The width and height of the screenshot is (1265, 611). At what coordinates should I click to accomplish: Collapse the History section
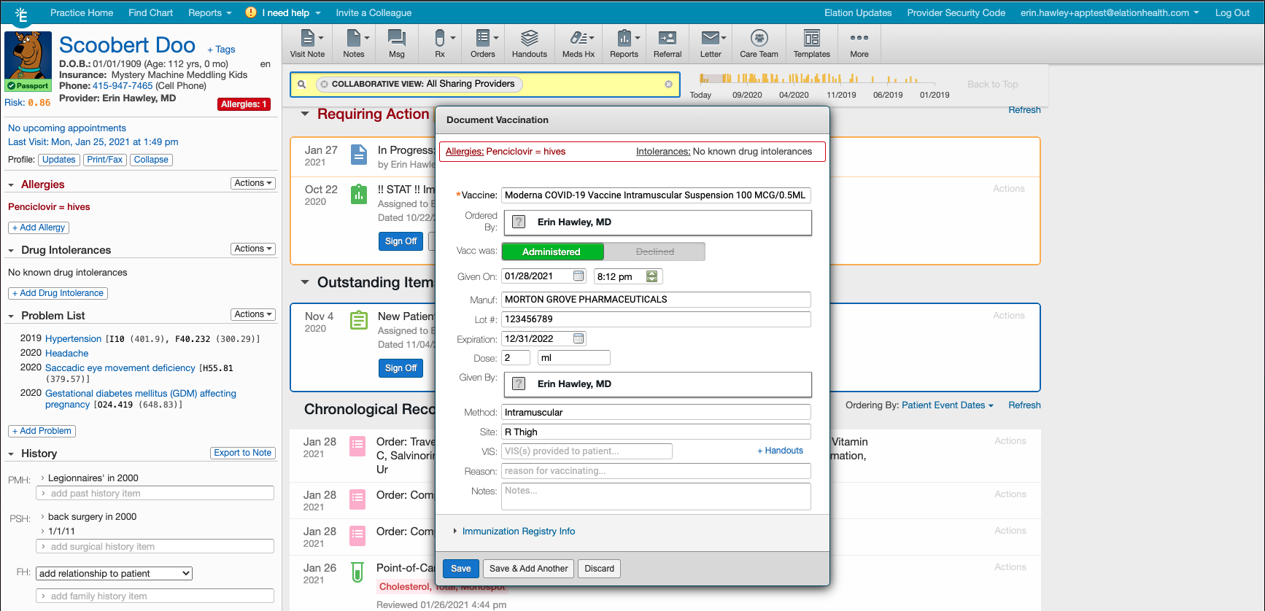[x=11, y=454]
